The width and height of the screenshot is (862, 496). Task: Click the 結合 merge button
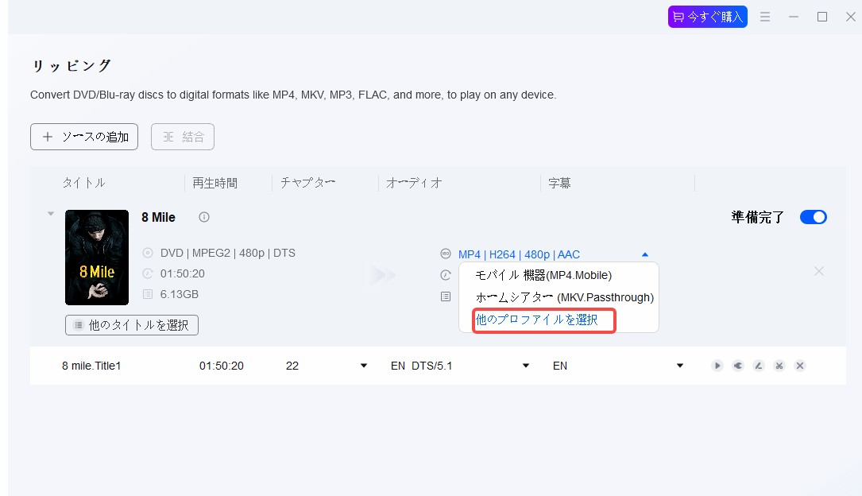coord(183,137)
